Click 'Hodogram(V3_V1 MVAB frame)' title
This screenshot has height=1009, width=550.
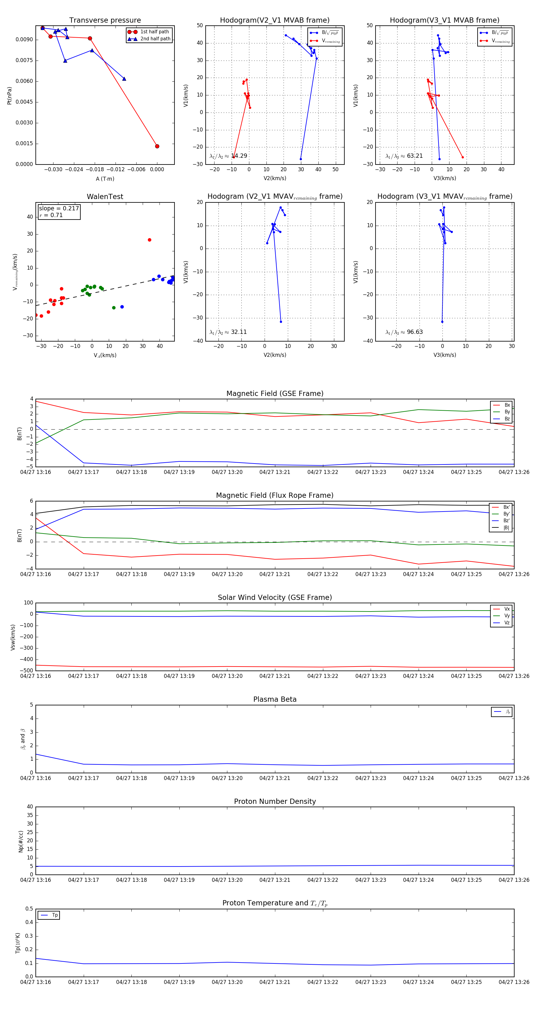[445, 20]
